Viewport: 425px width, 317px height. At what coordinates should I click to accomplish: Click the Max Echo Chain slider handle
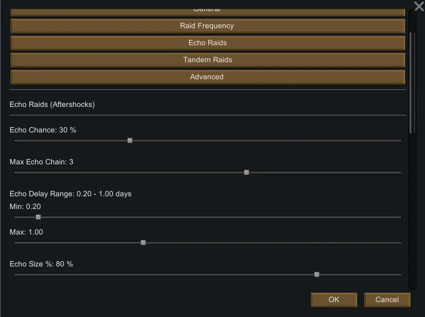coord(247,172)
